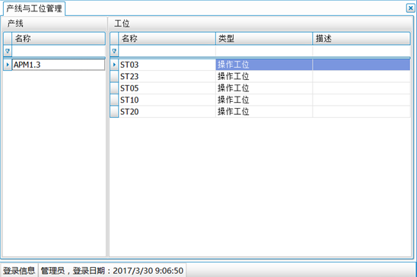Sort 工位 grid by 类型 column header
The width and height of the screenshot is (417, 277).
click(x=264, y=39)
